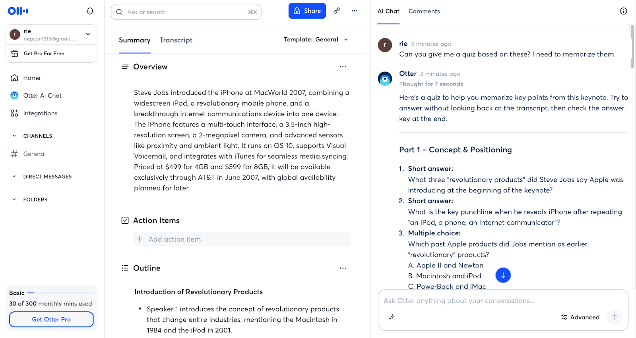The height and width of the screenshot is (338, 636).
Task: Click the Share button
Action: coord(307,11)
